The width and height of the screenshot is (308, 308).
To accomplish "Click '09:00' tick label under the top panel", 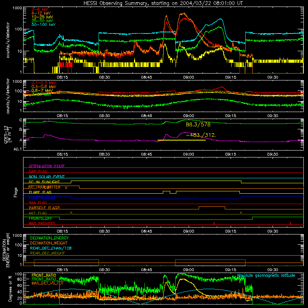I will click(189, 77).
